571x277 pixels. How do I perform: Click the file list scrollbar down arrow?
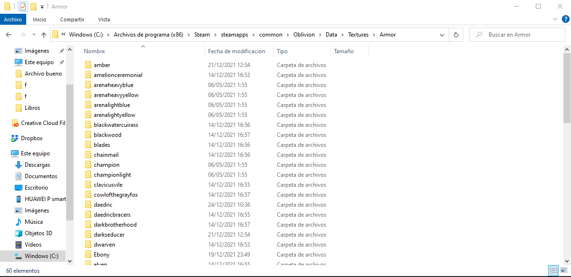click(x=567, y=261)
